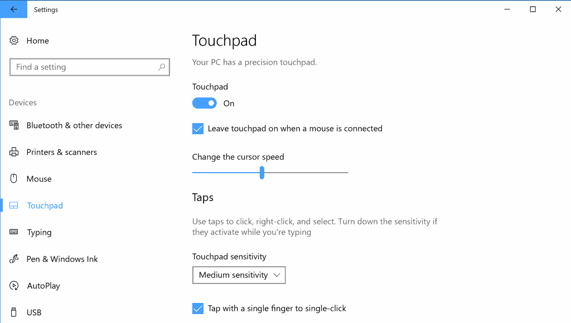Click the cursor speed slider handle
This screenshot has height=323, width=571.
pyautogui.click(x=262, y=173)
